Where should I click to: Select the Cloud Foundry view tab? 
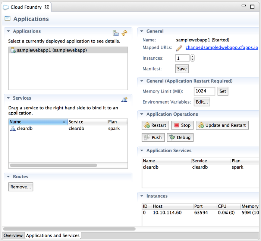(26, 7)
